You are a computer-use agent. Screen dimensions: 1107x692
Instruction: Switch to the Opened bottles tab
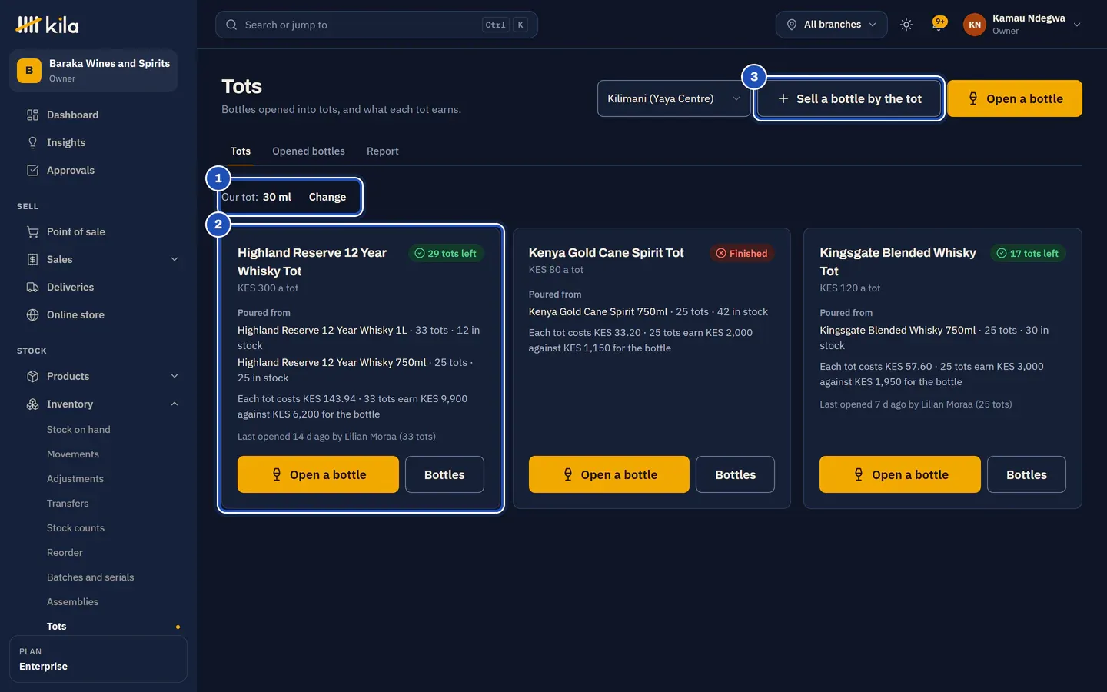(x=308, y=151)
